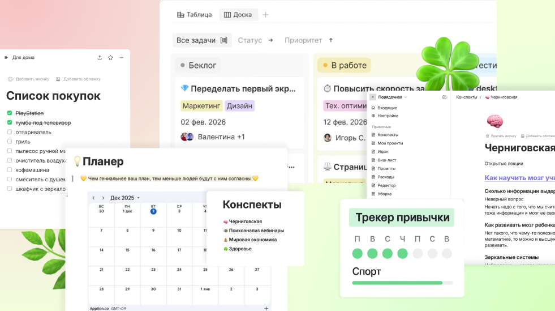Go to next month in calendar
Screen dimensions: 555x311
[x=103, y=198]
